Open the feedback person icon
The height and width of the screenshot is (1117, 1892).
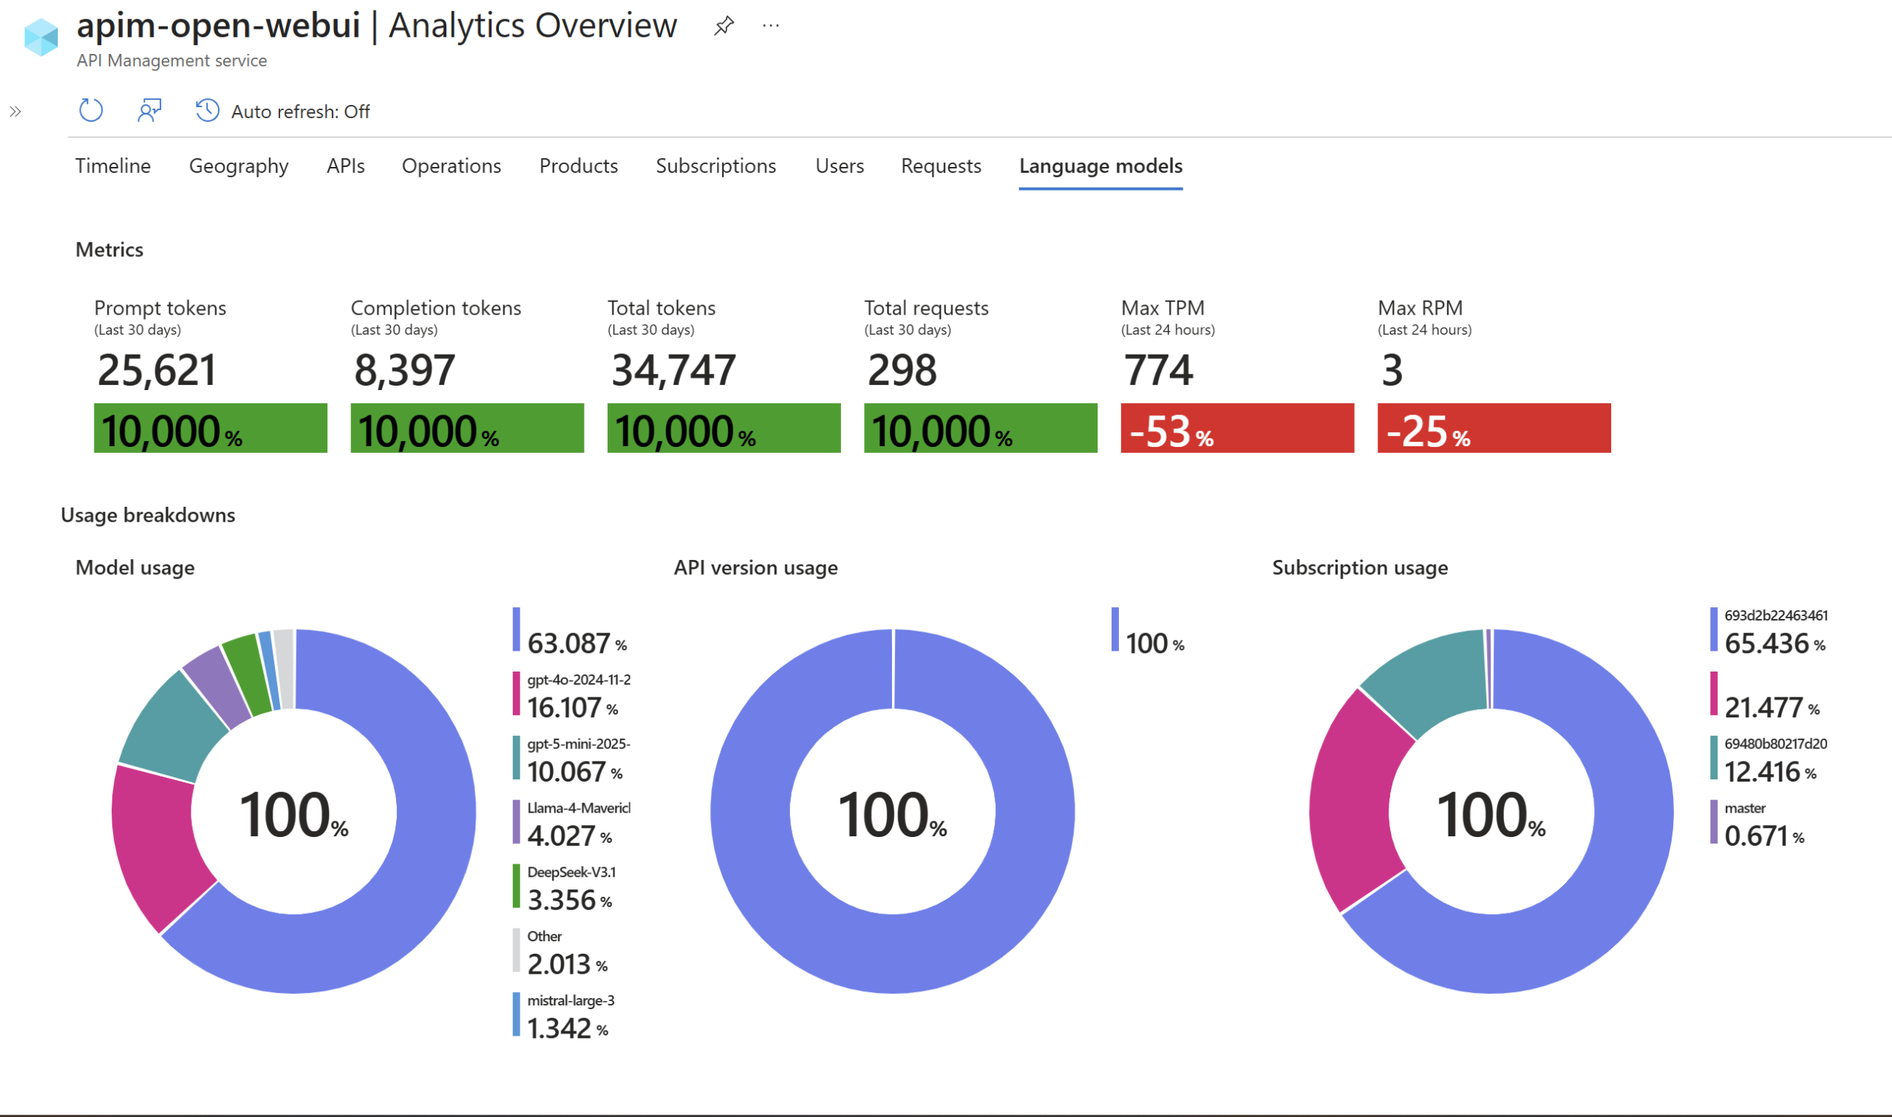pos(149,111)
